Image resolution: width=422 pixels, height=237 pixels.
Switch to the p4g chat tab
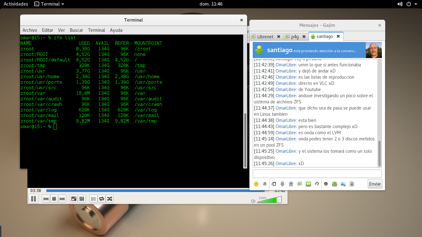(295, 36)
